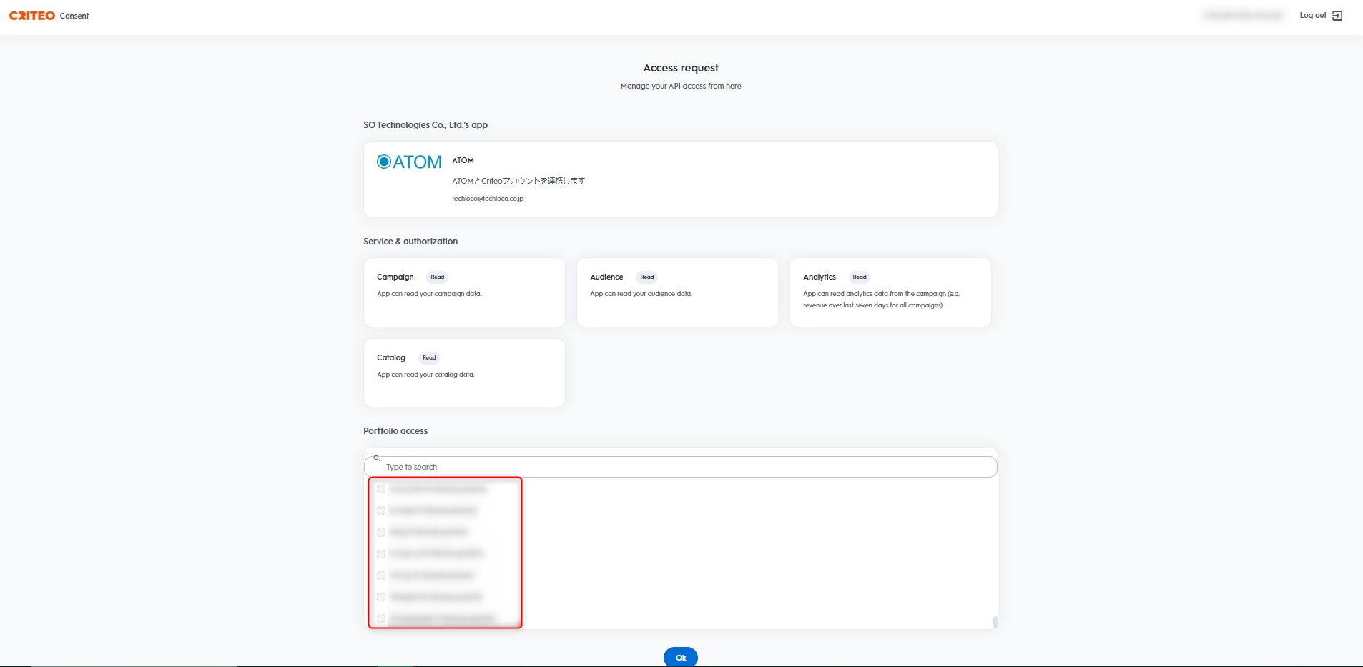Click the Read badge next to Audience
The image size is (1363, 667).
646,277
